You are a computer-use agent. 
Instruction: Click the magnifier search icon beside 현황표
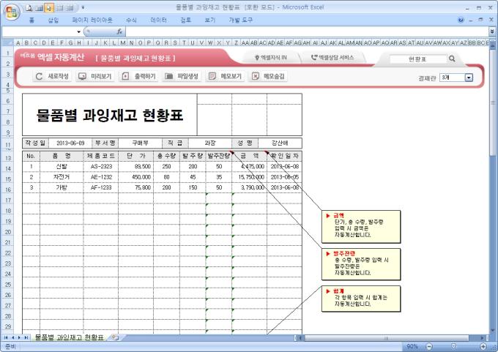(452, 59)
